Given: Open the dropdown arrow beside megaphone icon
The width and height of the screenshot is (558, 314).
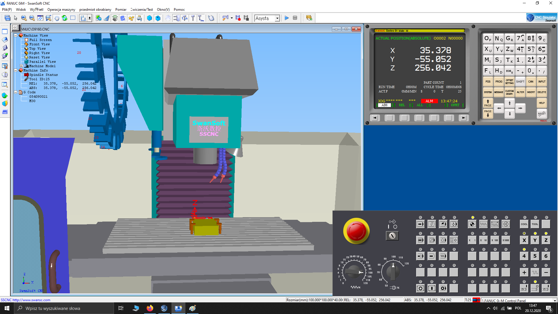Looking at the screenshot, I should coord(232,18).
